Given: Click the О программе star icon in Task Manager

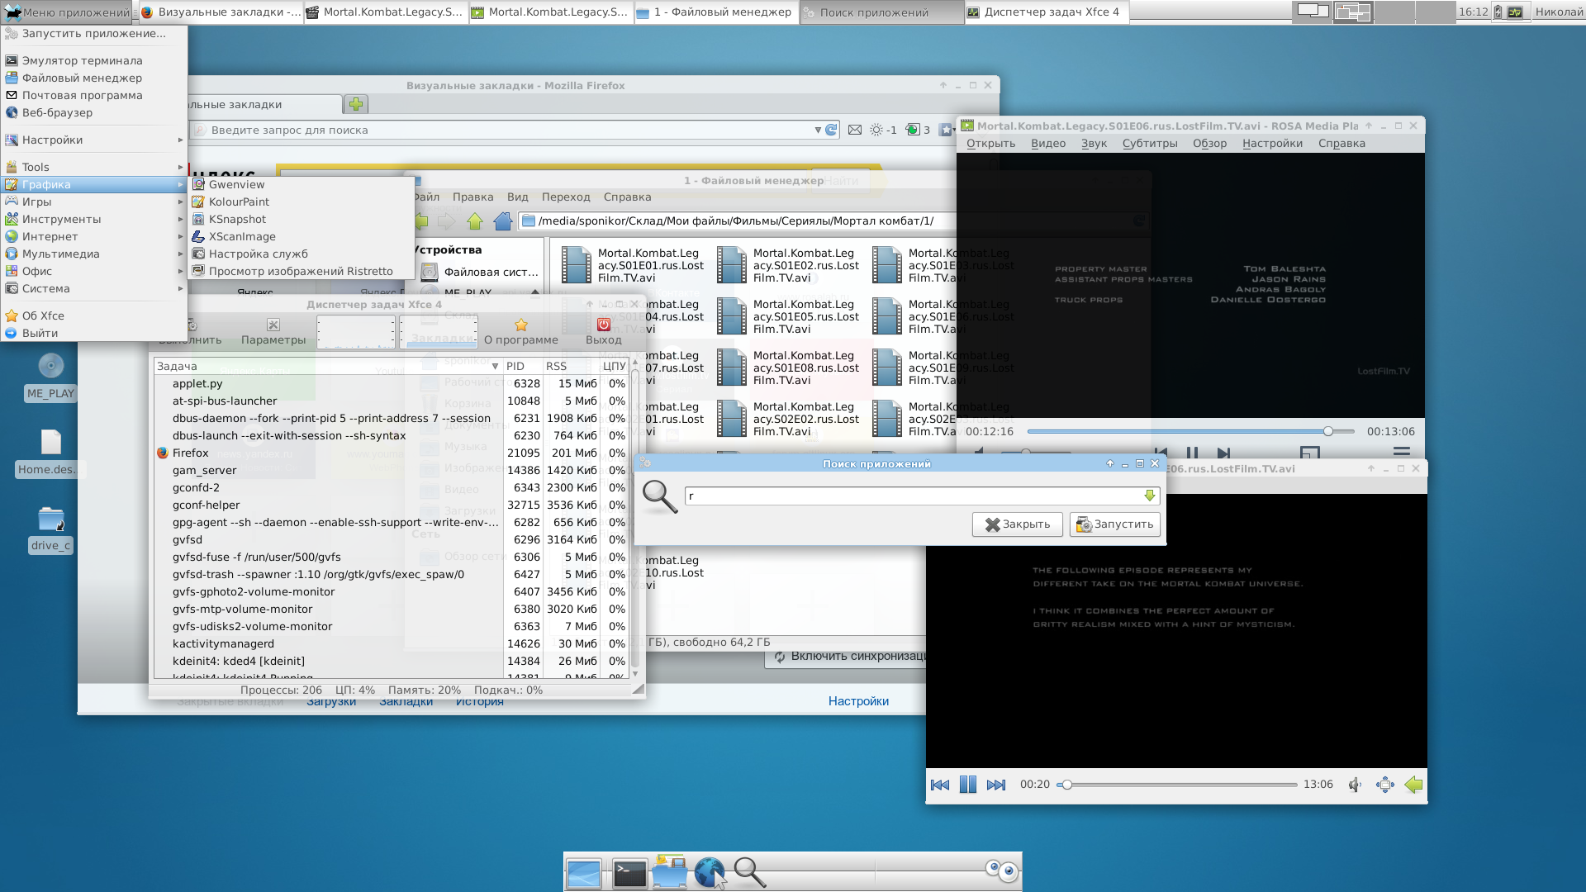Looking at the screenshot, I should (x=520, y=325).
